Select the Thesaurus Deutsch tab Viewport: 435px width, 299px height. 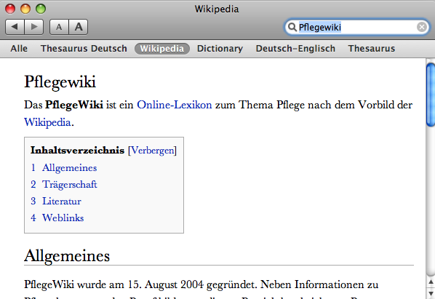click(84, 49)
